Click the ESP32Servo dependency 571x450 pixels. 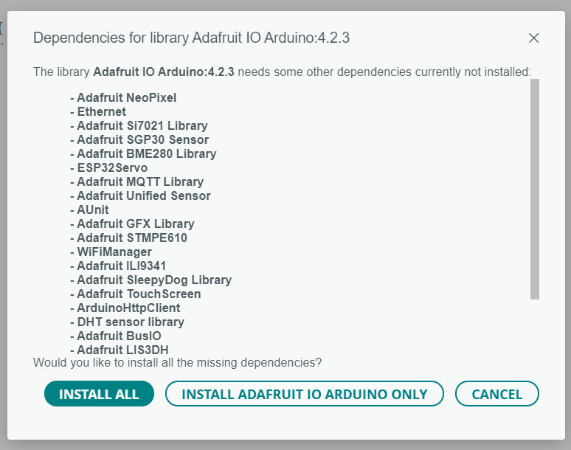click(112, 167)
